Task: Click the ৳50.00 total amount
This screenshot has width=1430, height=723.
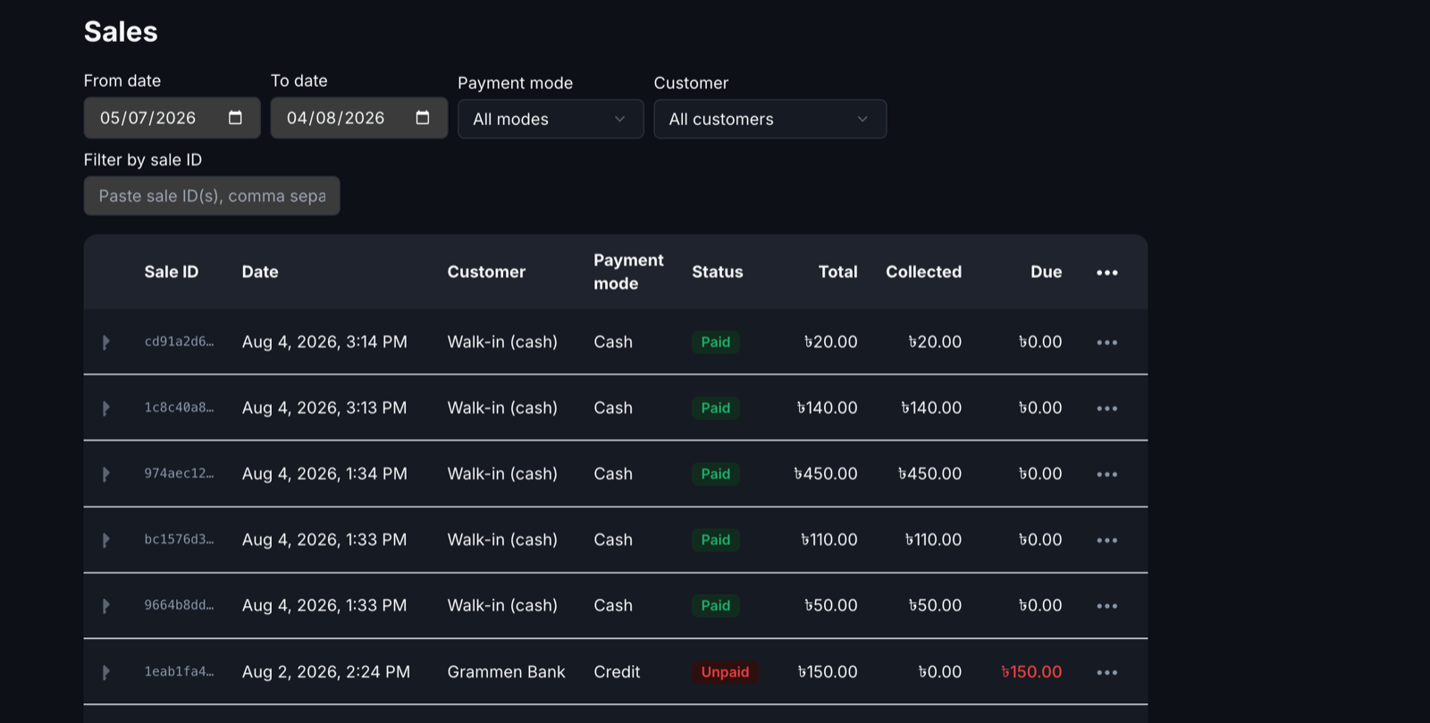Action: (x=830, y=606)
